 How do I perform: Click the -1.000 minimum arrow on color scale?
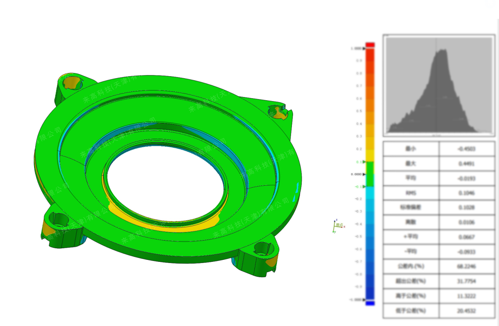click(364, 300)
